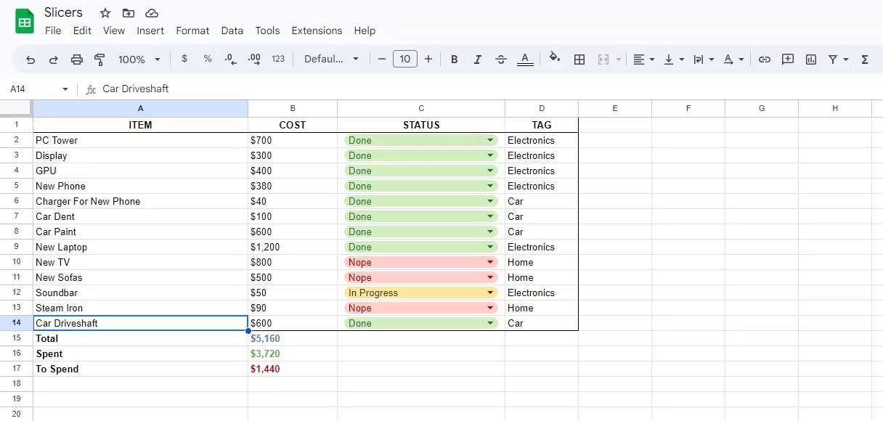The height and width of the screenshot is (421, 883).
Task: Open the Extensions menu
Action: (x=317, y=30)
